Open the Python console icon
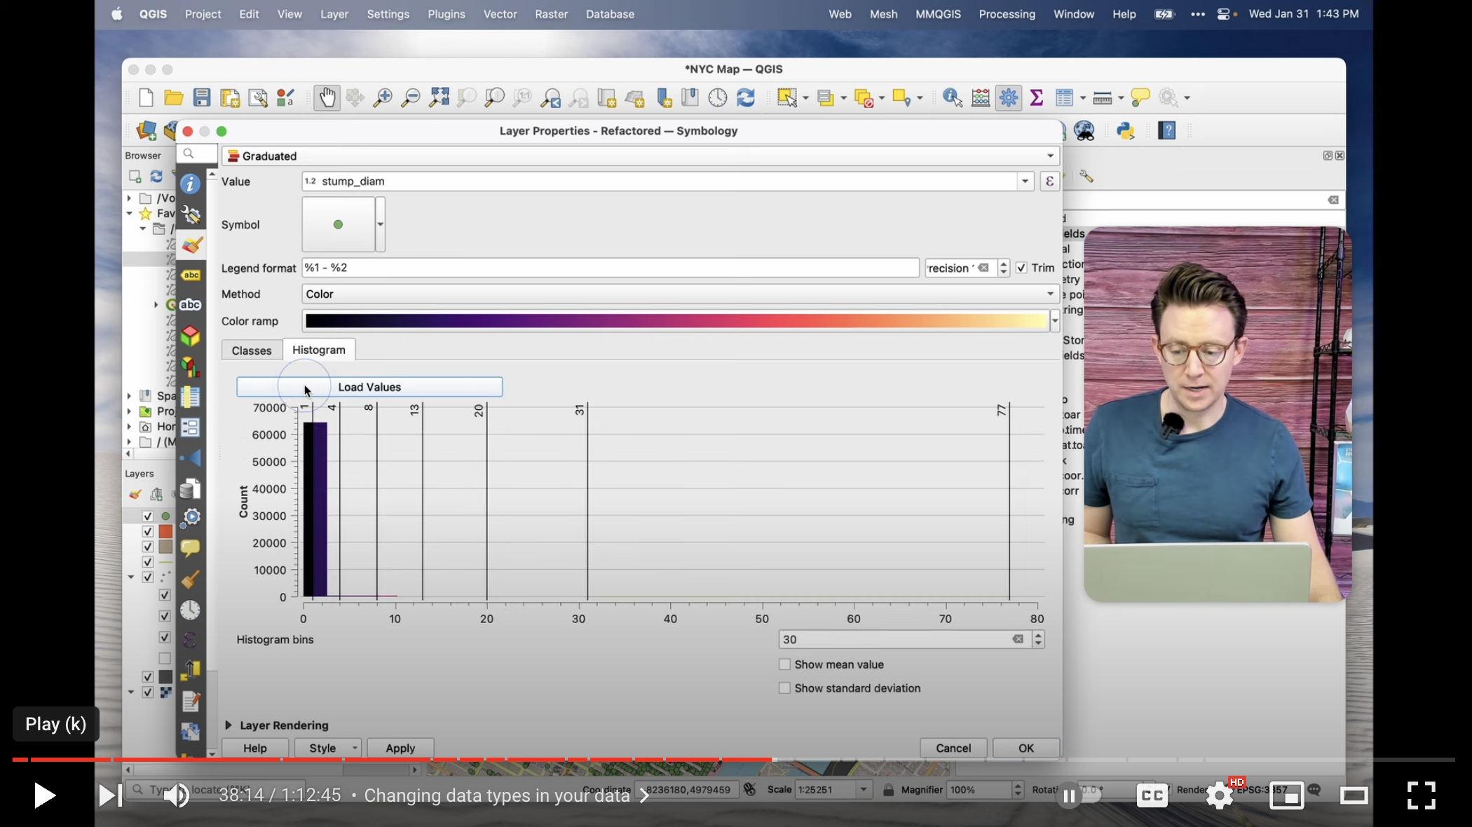 1126,130
